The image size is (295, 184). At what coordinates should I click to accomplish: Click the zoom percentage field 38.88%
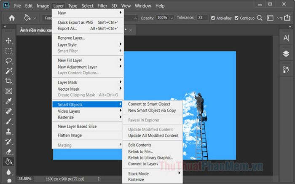point(25,179)
